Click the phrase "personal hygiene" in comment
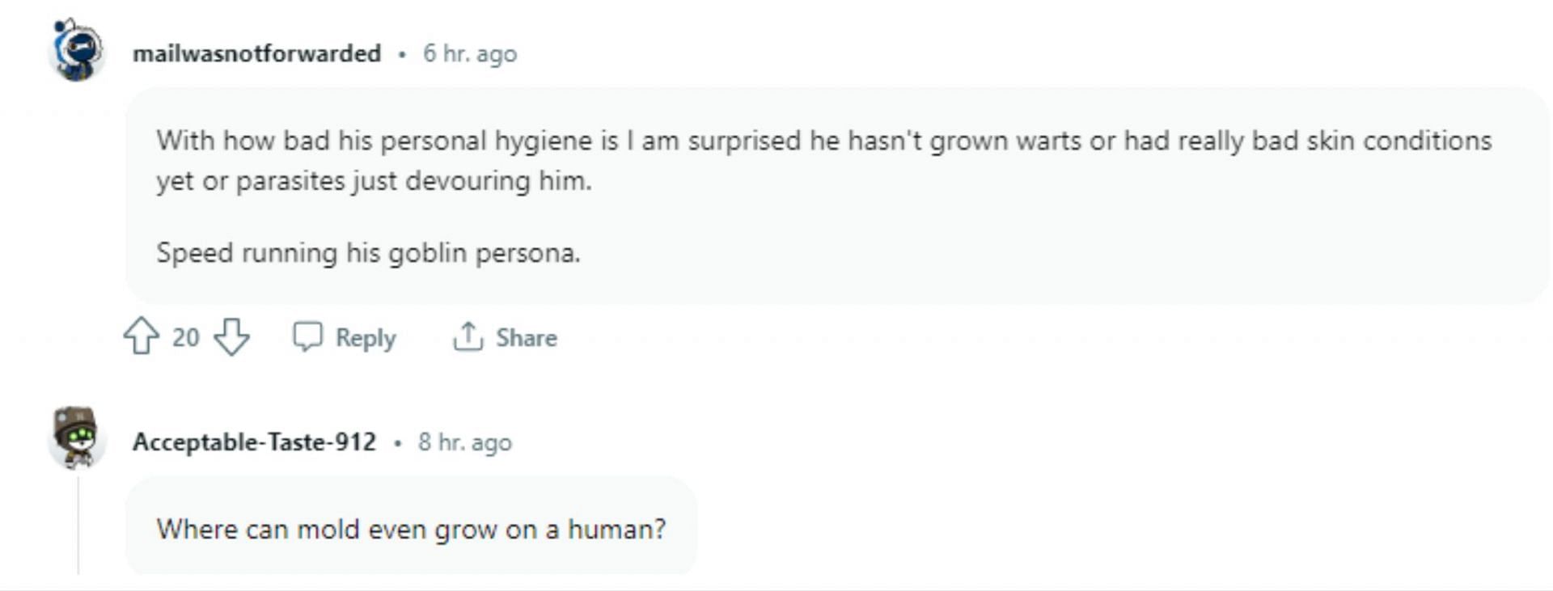The image size is (1553, 591). click(486, 141)
